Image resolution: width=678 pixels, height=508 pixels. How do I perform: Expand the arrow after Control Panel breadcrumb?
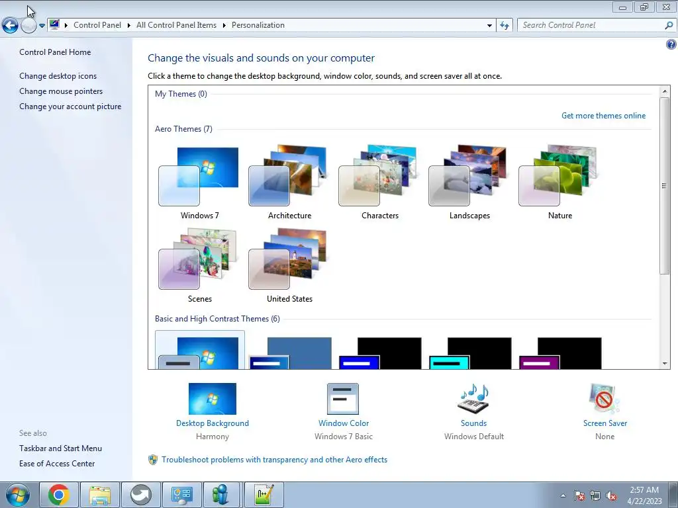click(x=129, y=25)
